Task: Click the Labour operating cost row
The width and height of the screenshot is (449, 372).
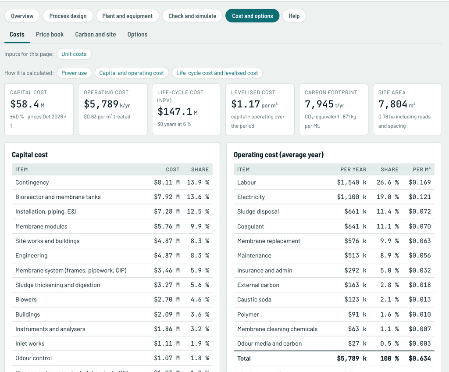Action: (334, 182)
